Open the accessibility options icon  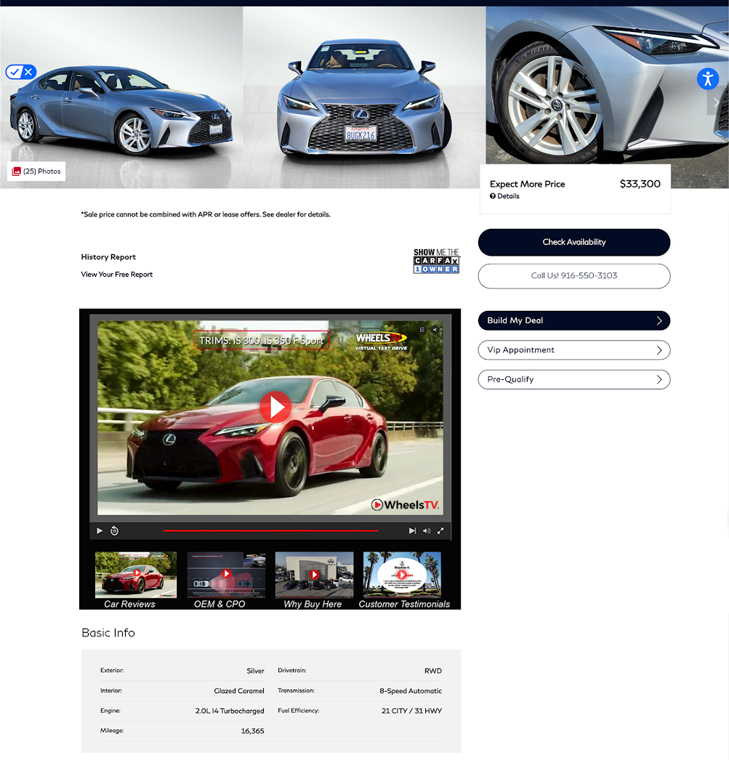click(708, 78)
